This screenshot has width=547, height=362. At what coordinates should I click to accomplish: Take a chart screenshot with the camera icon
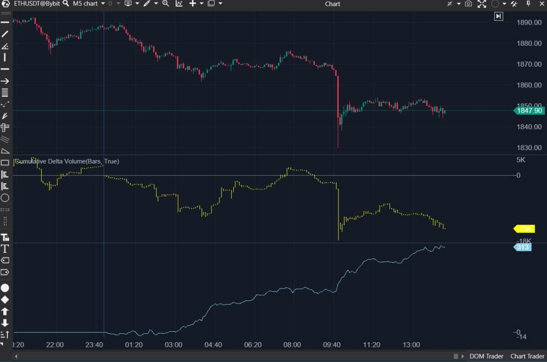point(468,4)
